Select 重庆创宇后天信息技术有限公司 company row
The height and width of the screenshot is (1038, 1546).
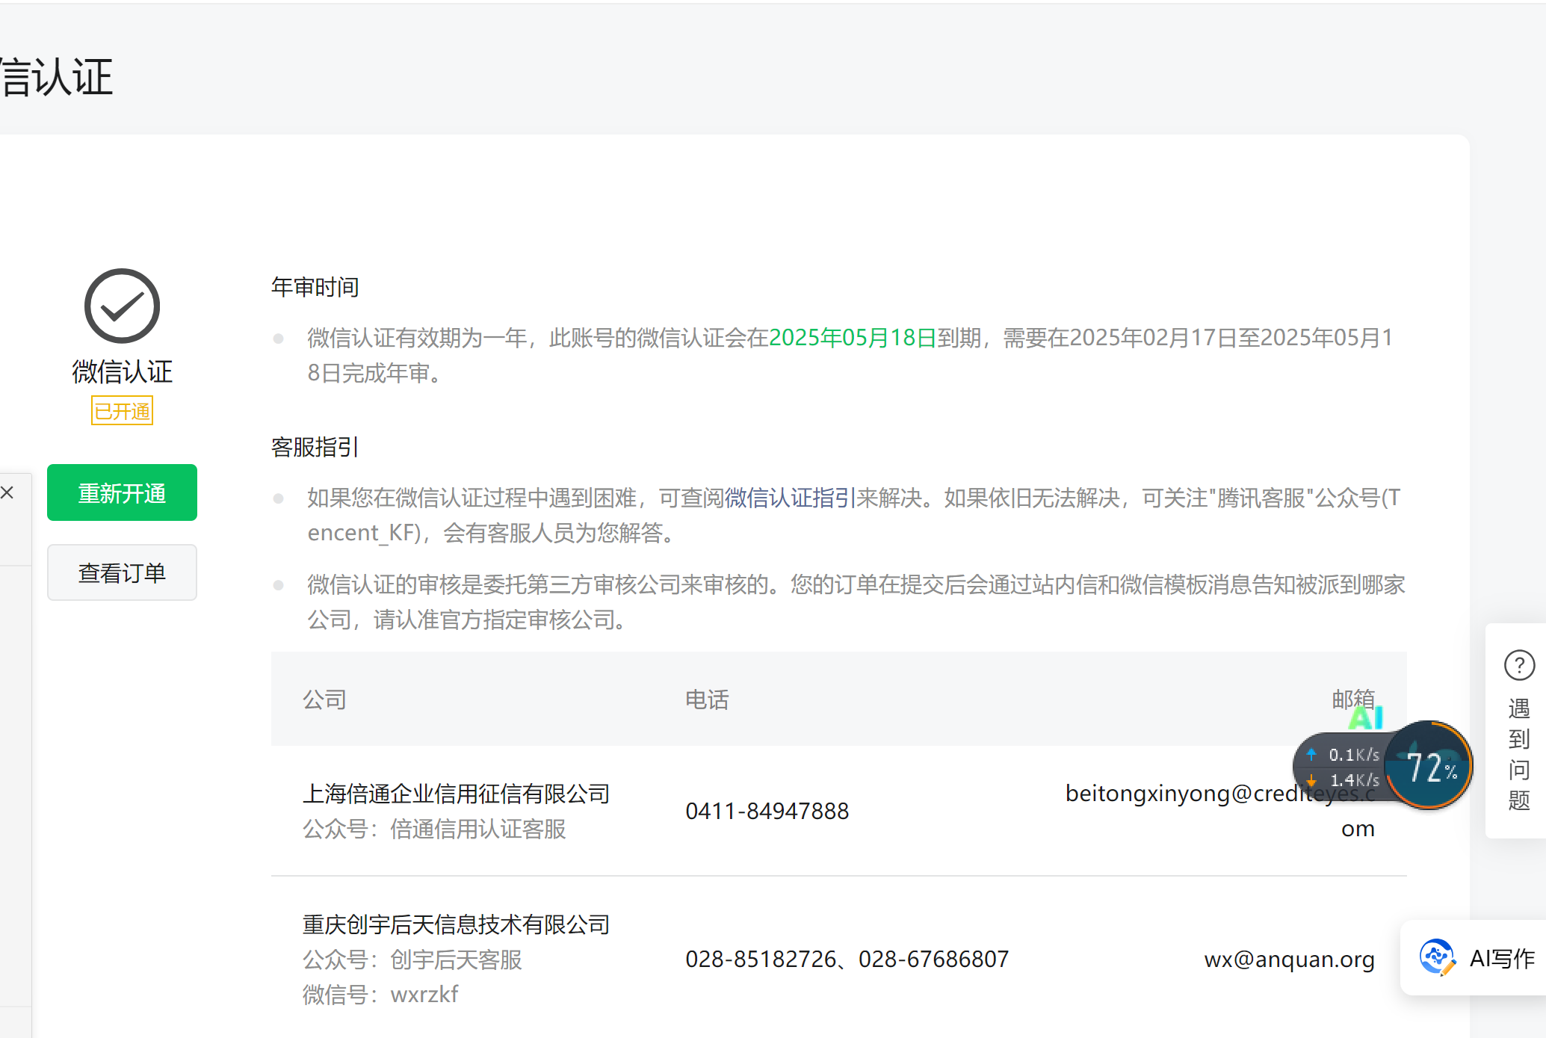456,924
